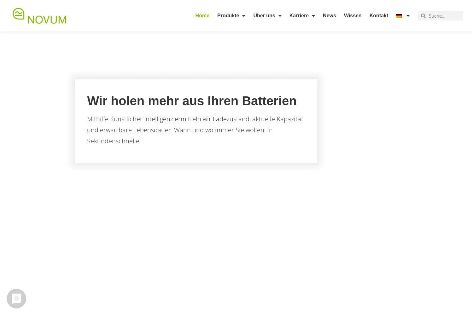
Task: Click the search magnifier icon
Action: [x=423, y=16]
